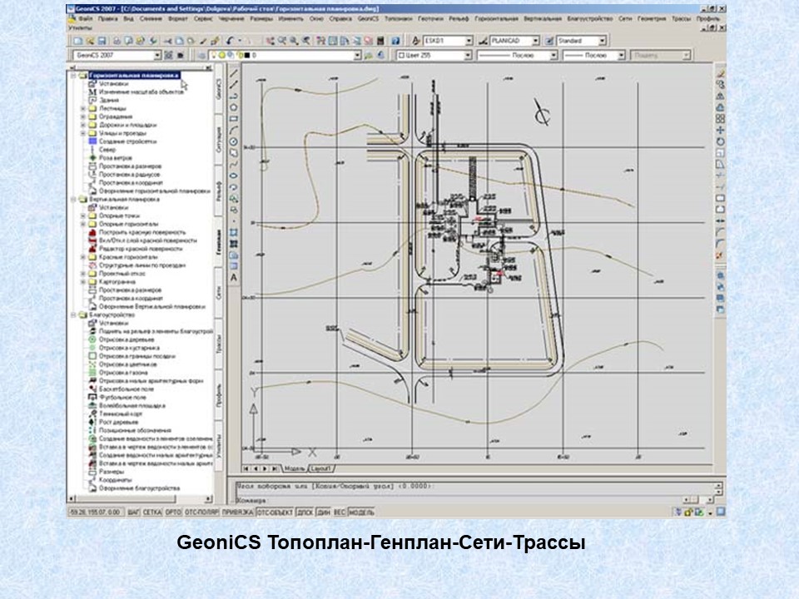
Task: Open the linetype 'Послою' dropdown
Action: (518, 55)
